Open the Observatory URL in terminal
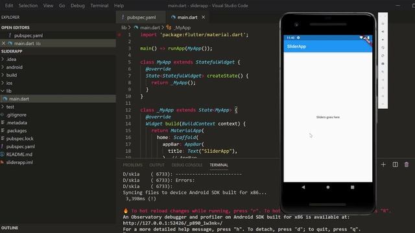 click(x=172, y=223)
